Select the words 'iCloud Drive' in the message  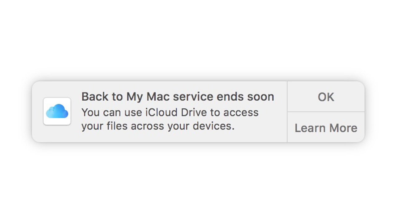coord(176,112)
